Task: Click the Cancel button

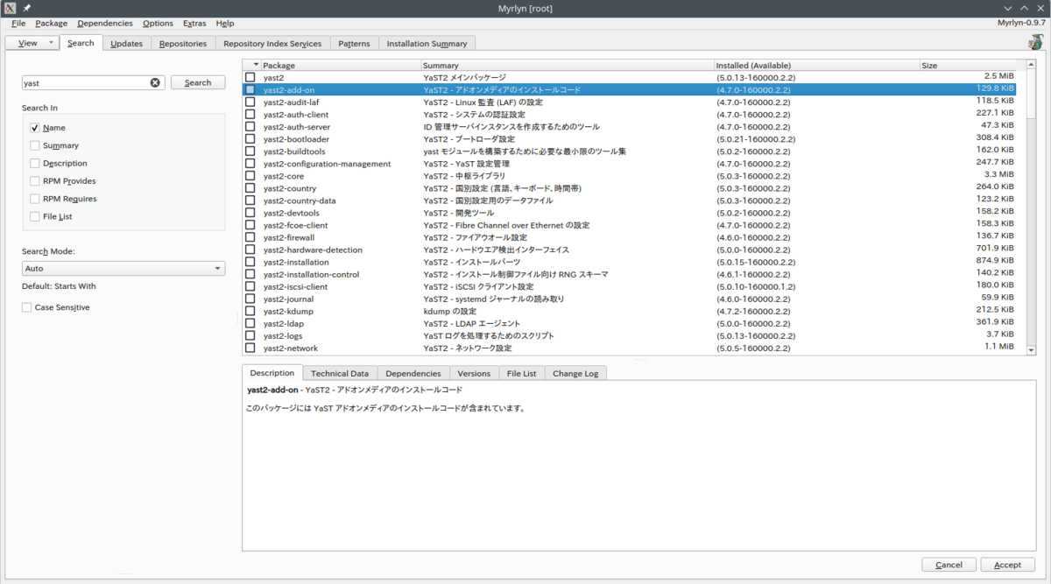Action: (949, 565)
